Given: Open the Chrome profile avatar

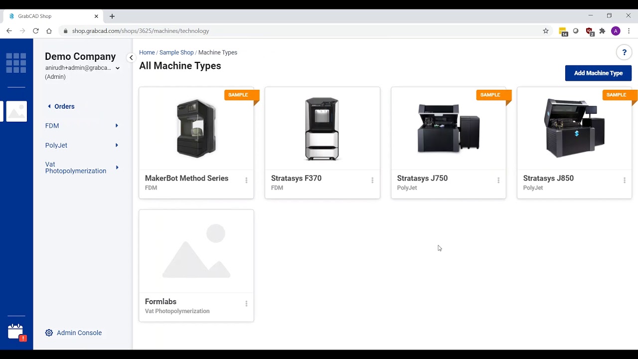Looking at the screenshot, I should click(616, 31).
